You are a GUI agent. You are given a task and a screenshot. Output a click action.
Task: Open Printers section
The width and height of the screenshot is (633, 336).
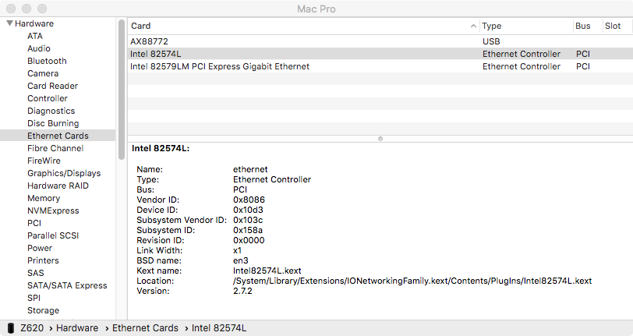[x=43, y=261]
